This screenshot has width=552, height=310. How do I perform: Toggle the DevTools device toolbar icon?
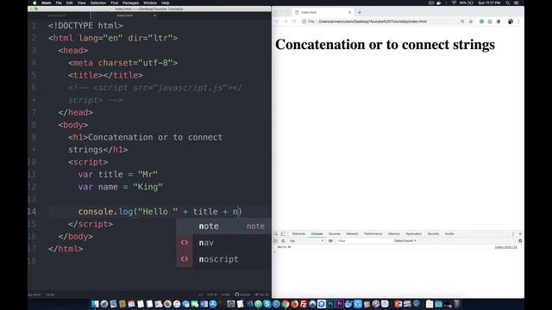click(283, 233)
